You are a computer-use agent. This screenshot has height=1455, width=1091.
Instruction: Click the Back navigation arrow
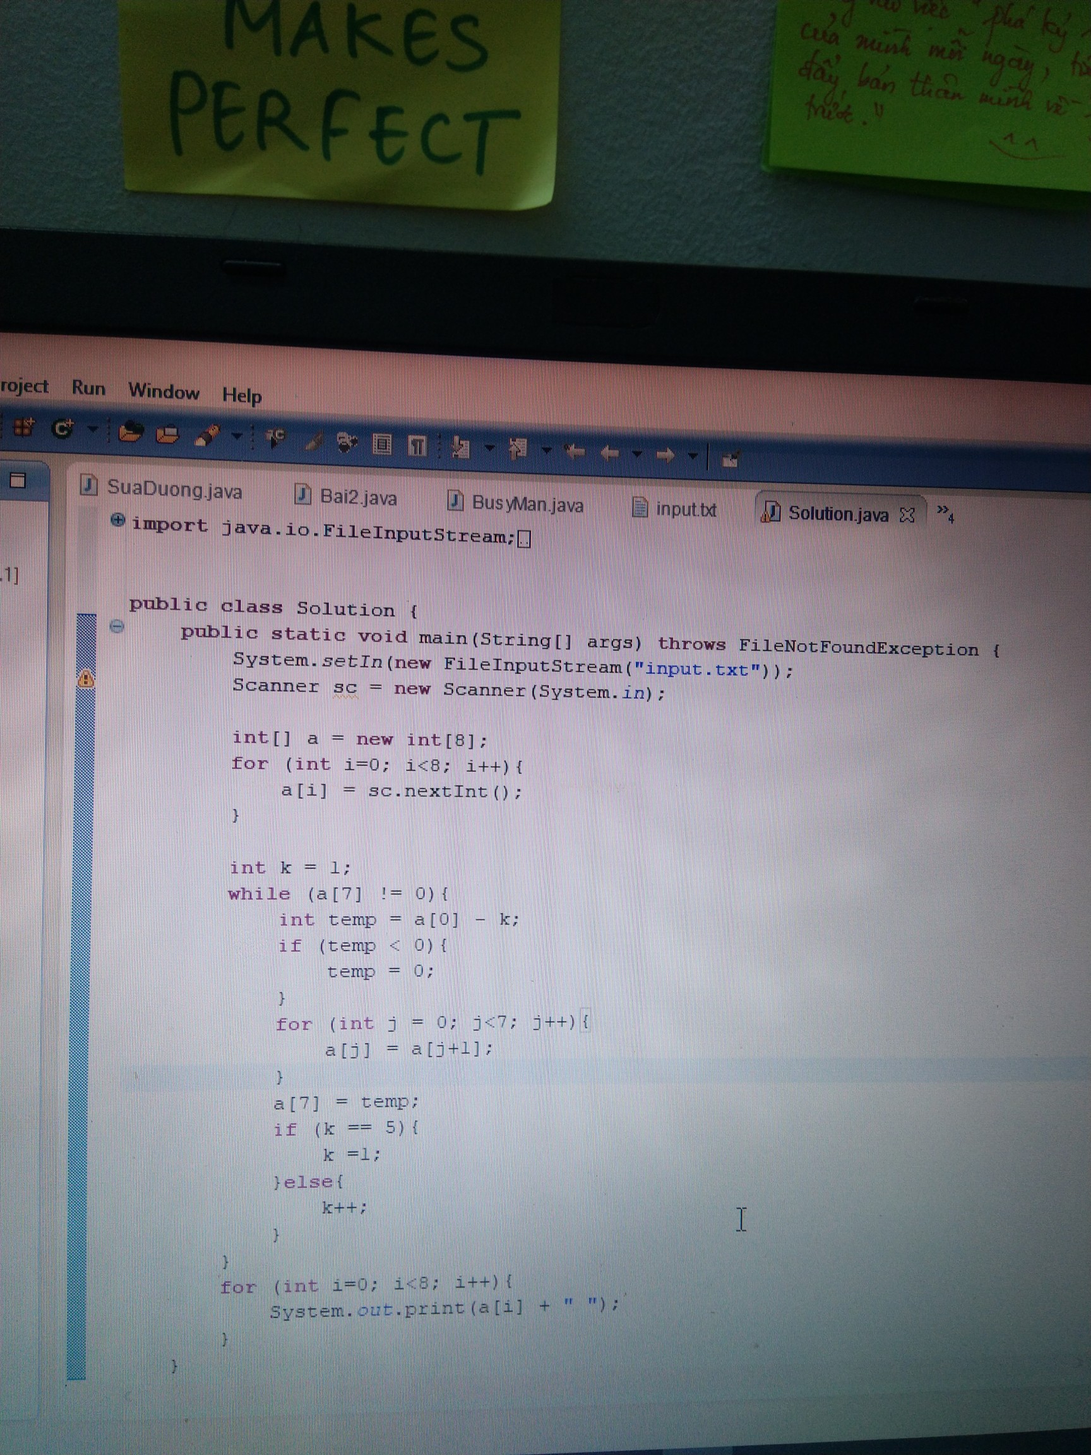(610, 453)
